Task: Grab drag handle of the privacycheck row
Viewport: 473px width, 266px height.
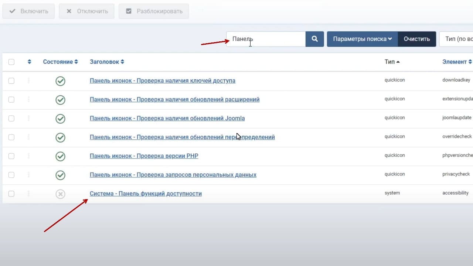Action: [x=29, y=175]
